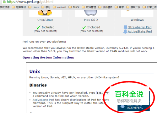Click green checkmark under Mac OS X
The width and height of the screenshot is (157, 113).
click(x=84, y=28)
